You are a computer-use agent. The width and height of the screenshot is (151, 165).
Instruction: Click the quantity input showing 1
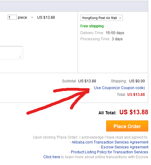[x=12, y=17]
